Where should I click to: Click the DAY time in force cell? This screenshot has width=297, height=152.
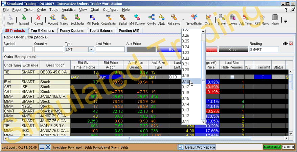coord(84,77)
